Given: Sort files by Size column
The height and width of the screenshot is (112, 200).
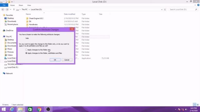Looking at the screenshot, I should tap(101, 14).
